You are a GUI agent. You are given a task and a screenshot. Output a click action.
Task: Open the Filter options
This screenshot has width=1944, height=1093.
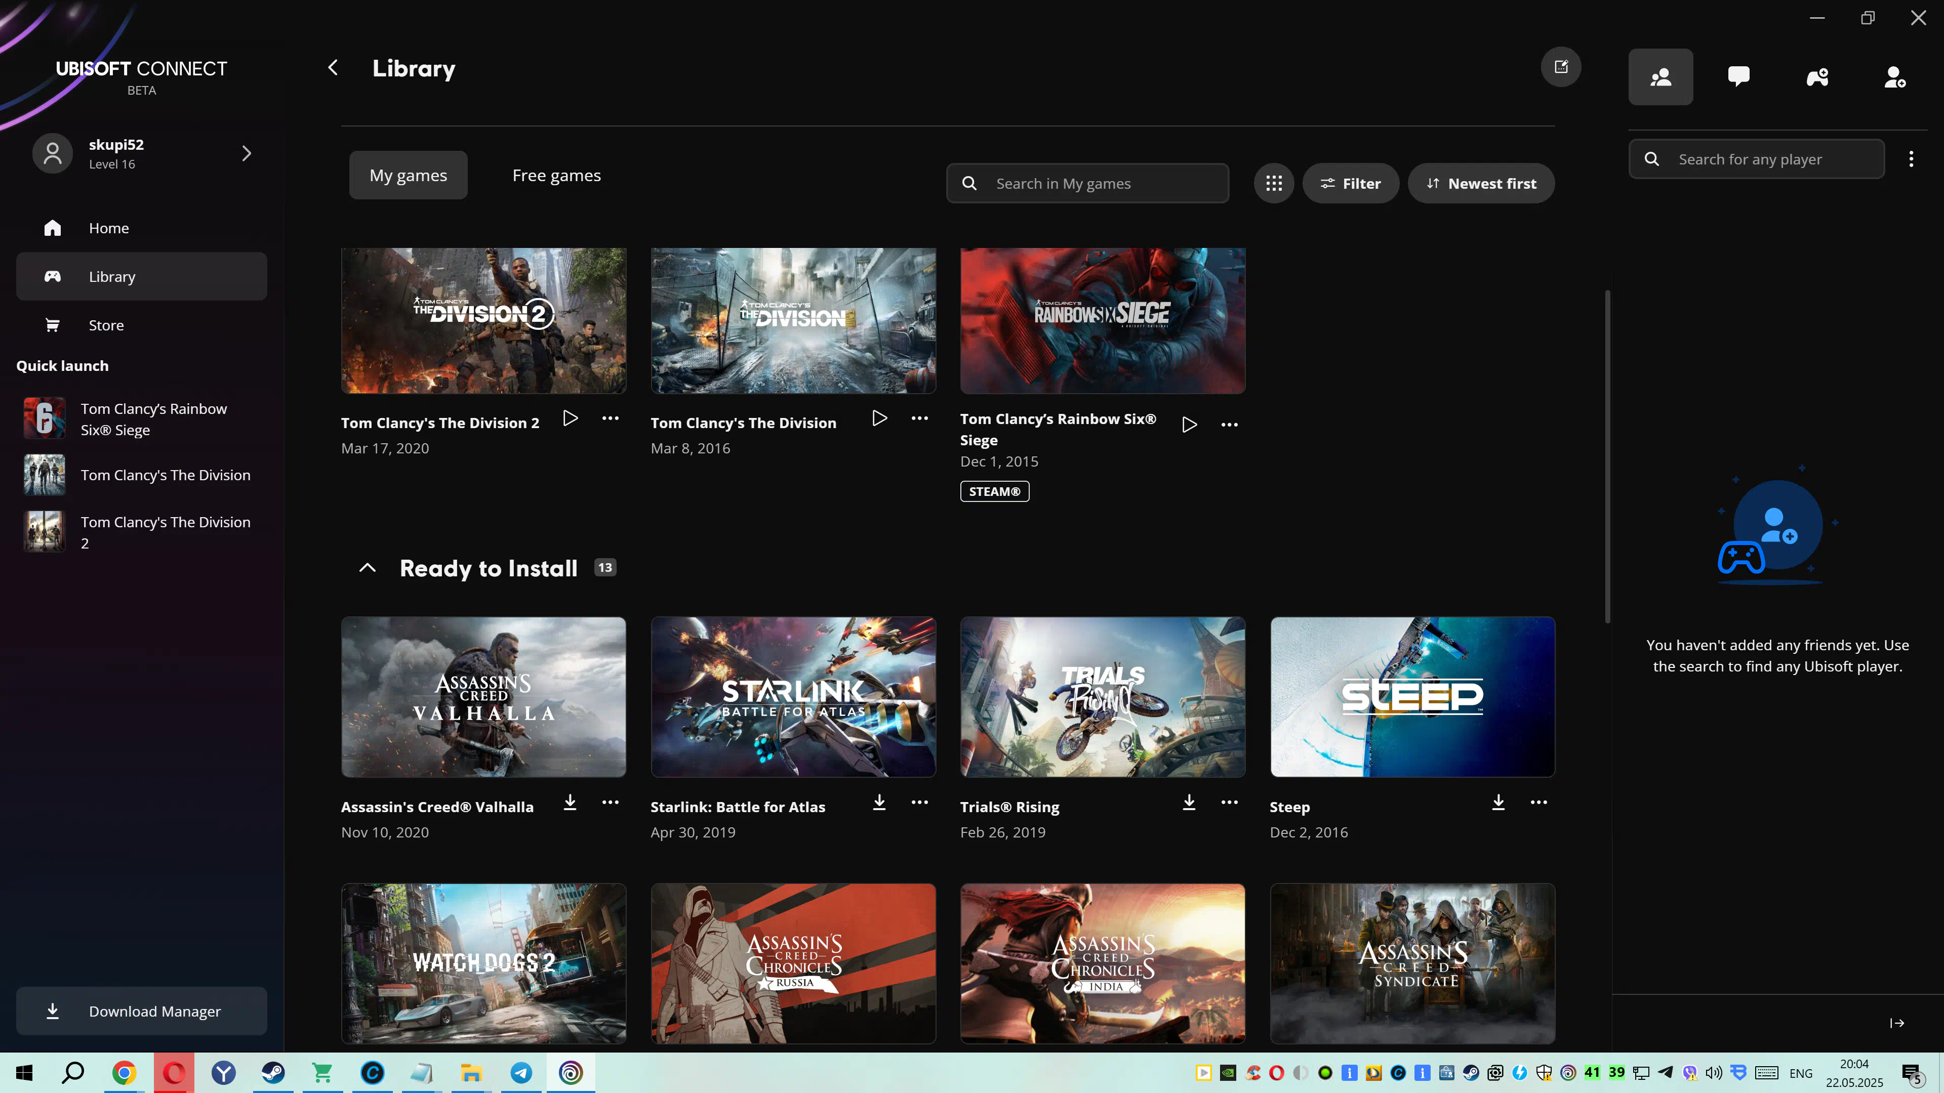point(1350,183)
